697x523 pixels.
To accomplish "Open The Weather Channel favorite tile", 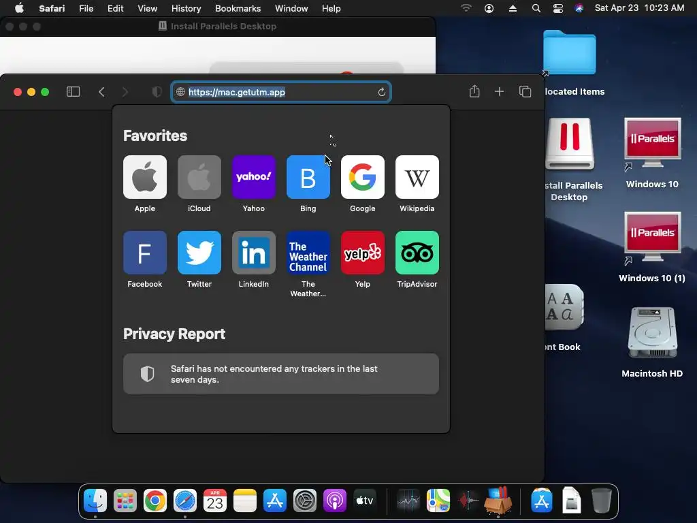I will (308, 253).
